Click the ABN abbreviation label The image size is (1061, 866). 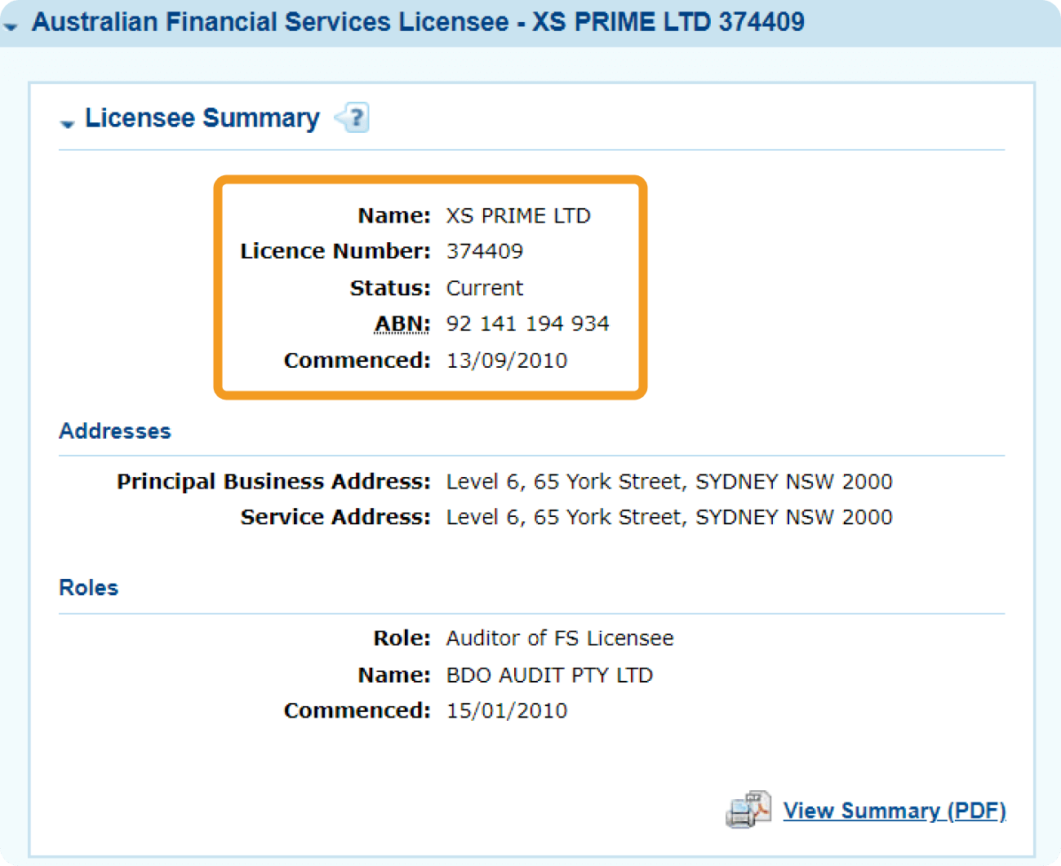[x=402, y=324]
